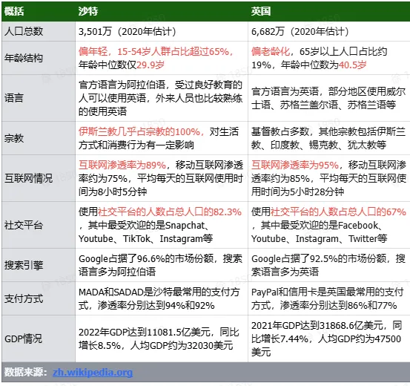Click the 互联网渗透率为95% cell
410x386 pixels.
pos(329,178)
